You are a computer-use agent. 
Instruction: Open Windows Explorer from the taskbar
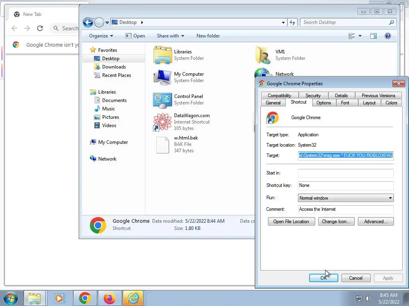(x=34, y=298)
